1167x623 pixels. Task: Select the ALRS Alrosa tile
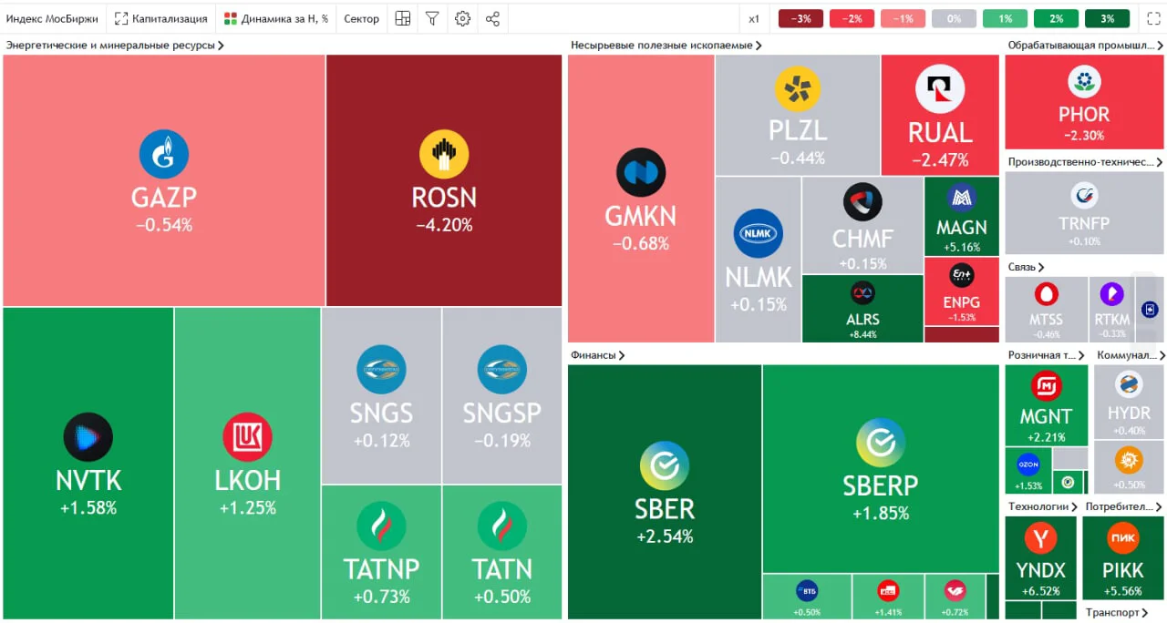click(862, 308)
